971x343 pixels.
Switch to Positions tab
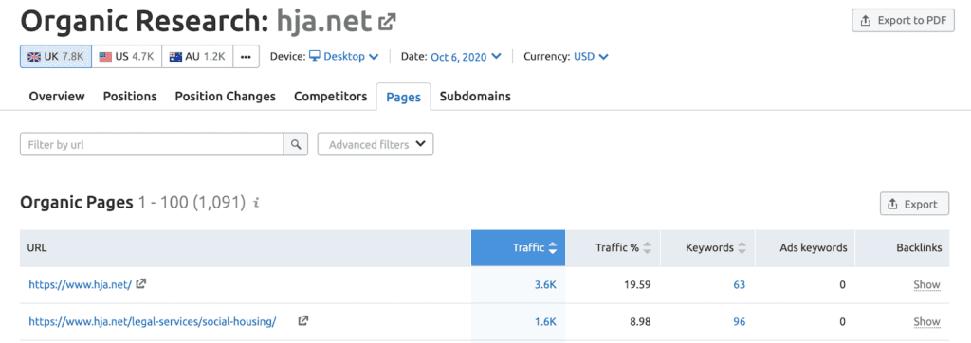point(130,97)
